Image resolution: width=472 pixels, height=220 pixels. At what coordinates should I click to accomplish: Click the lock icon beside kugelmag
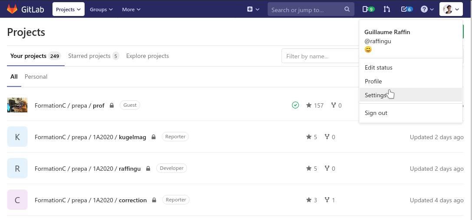154,137
